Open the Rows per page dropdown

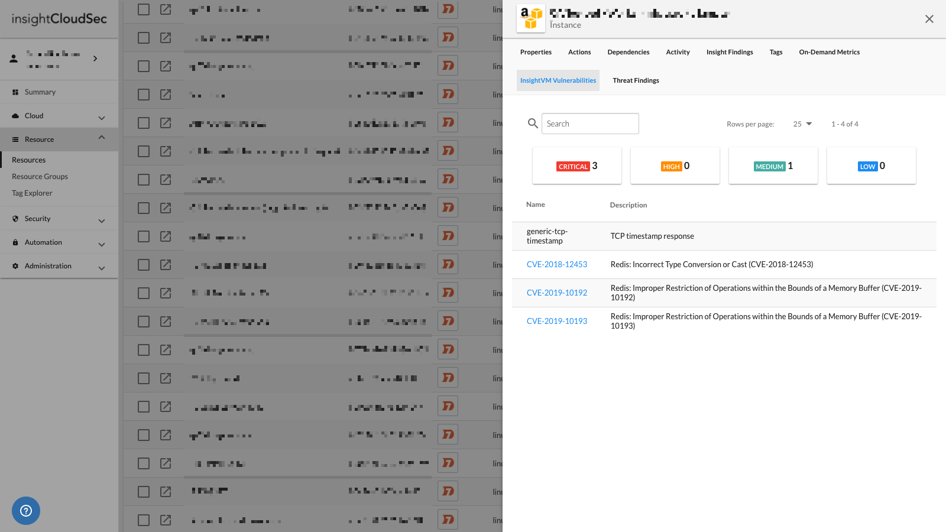point(803,124)
